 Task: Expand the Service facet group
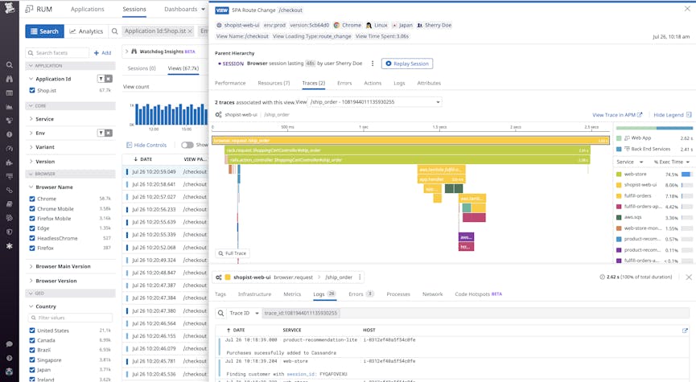pos(31,119)
